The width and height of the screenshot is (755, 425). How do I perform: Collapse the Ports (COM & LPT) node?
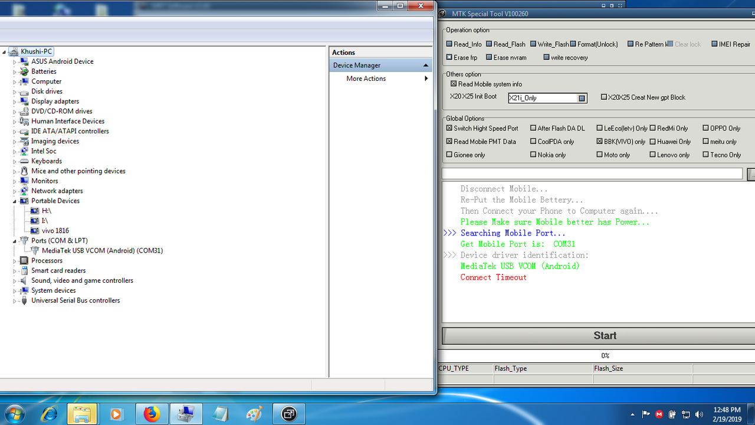[x=15, y=241]
